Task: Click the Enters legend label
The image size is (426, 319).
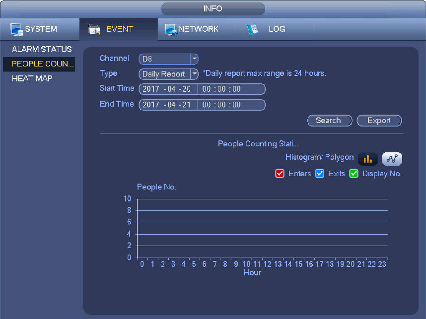Action: click(299, 174)
